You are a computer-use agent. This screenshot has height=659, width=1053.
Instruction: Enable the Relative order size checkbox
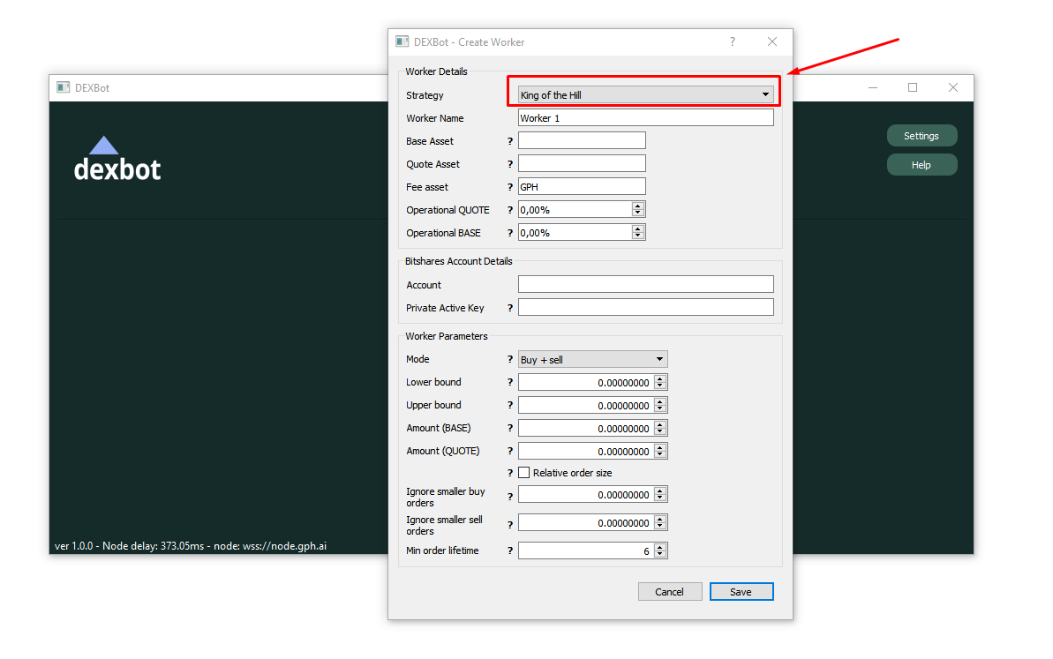click(523, 473)
